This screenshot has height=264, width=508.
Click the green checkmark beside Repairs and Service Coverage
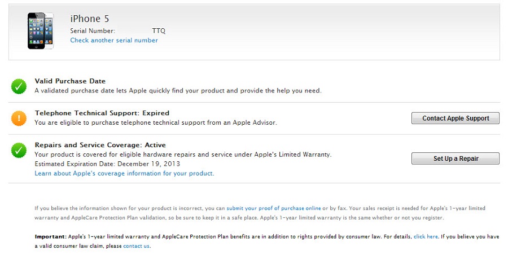[x=19, y=150]
